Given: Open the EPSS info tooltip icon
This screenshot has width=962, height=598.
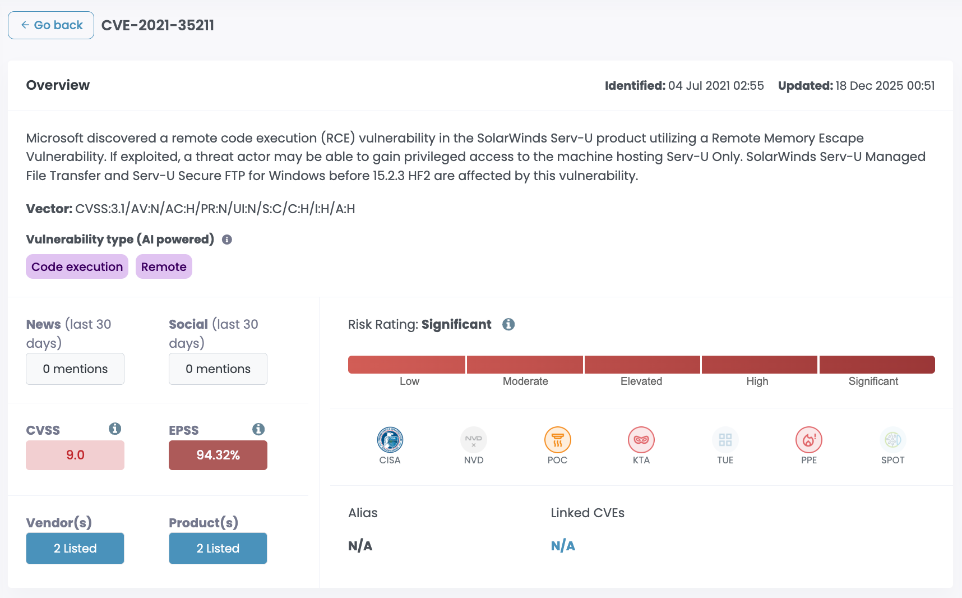Looking at the screenshot, I should (x=258, y=429).
